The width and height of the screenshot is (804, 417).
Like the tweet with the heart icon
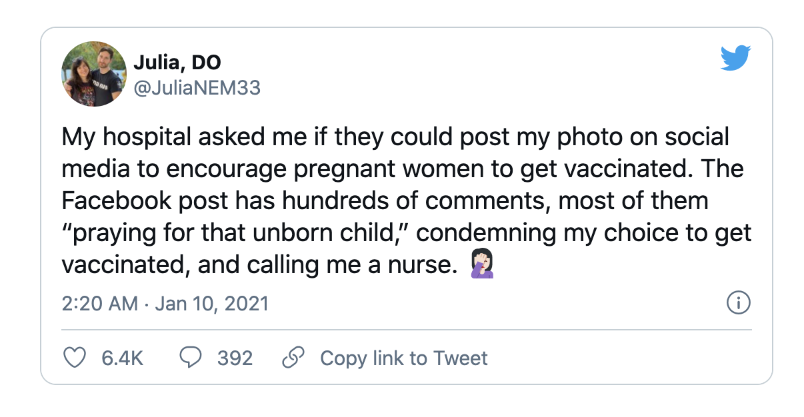tap(74, 358)
